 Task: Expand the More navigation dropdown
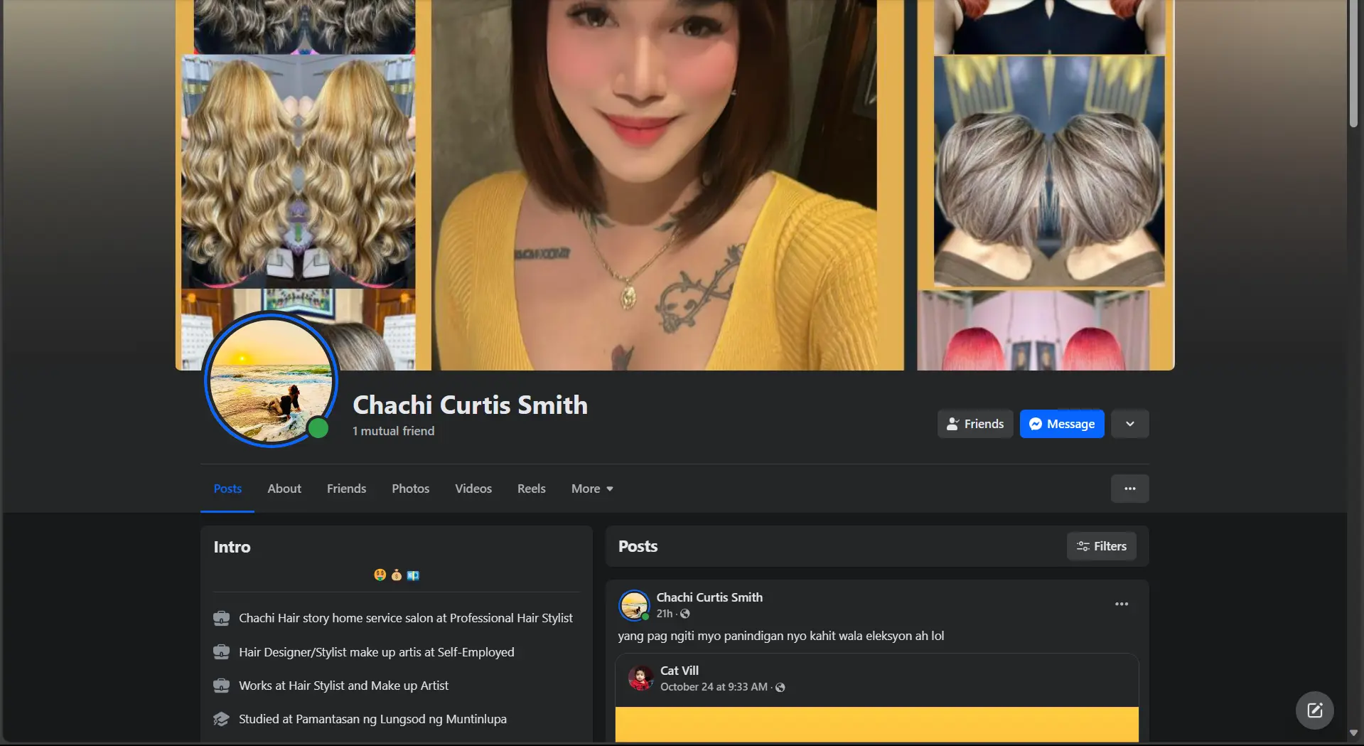(x=591, y=489)
